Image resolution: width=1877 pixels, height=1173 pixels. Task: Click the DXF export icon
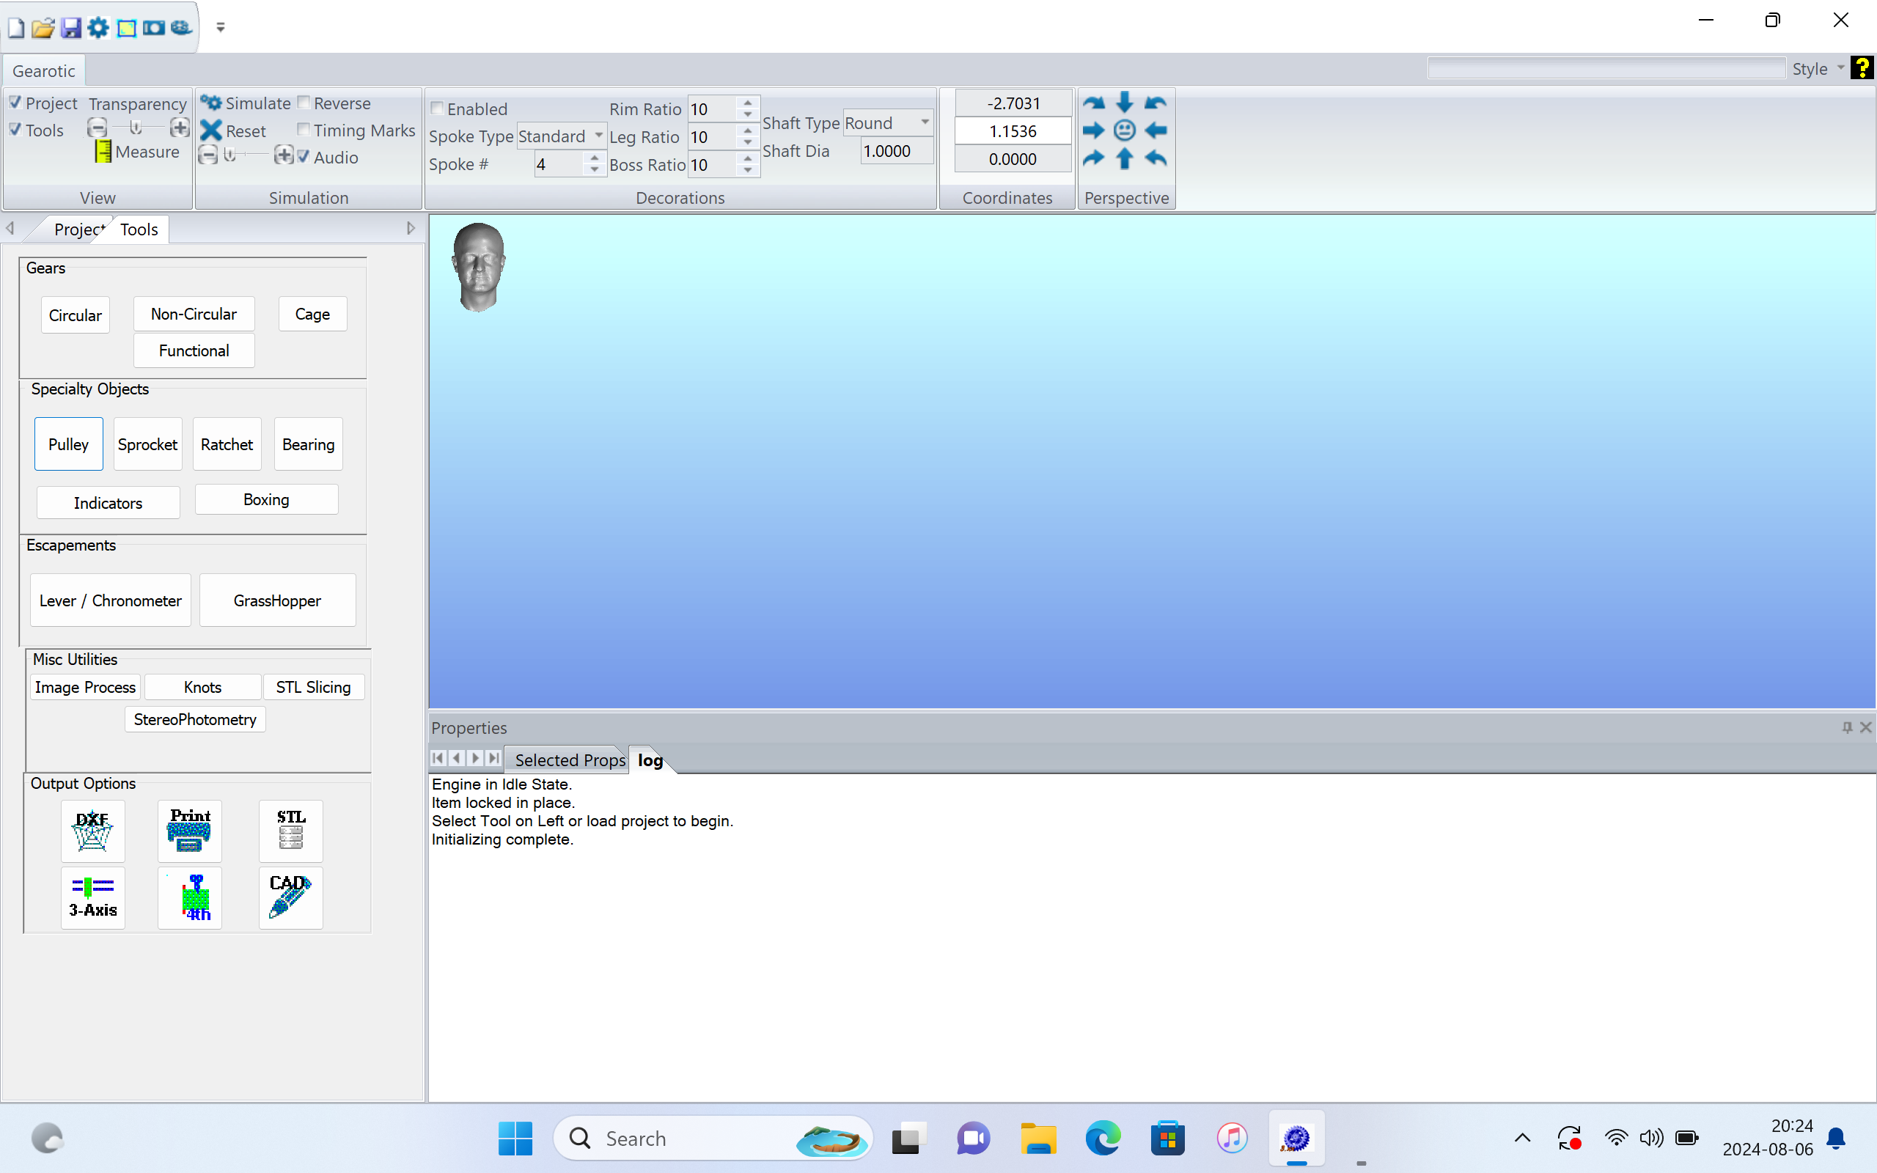coord(92,830)
